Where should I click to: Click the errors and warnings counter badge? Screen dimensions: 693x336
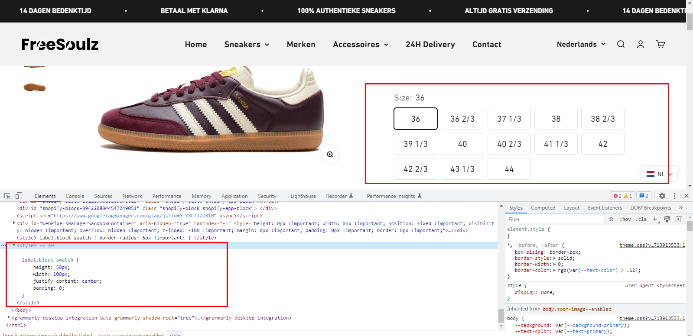[x=623, y=196]
